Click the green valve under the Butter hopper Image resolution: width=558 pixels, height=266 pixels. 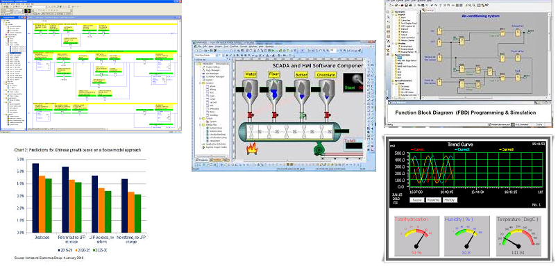(x=303, y=115)
